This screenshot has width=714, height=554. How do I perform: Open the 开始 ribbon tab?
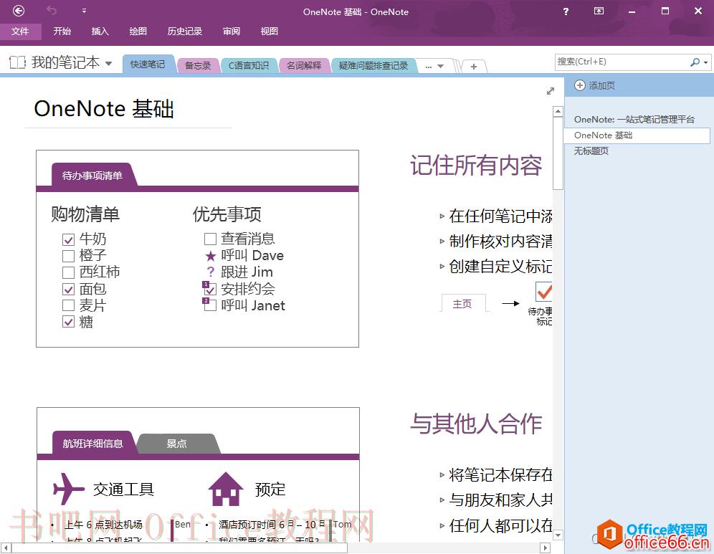(62, 32)
